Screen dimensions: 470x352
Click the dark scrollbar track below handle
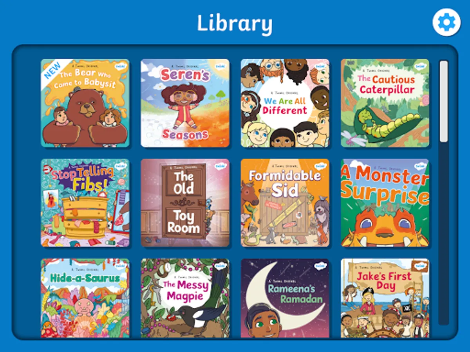[443, 233]
